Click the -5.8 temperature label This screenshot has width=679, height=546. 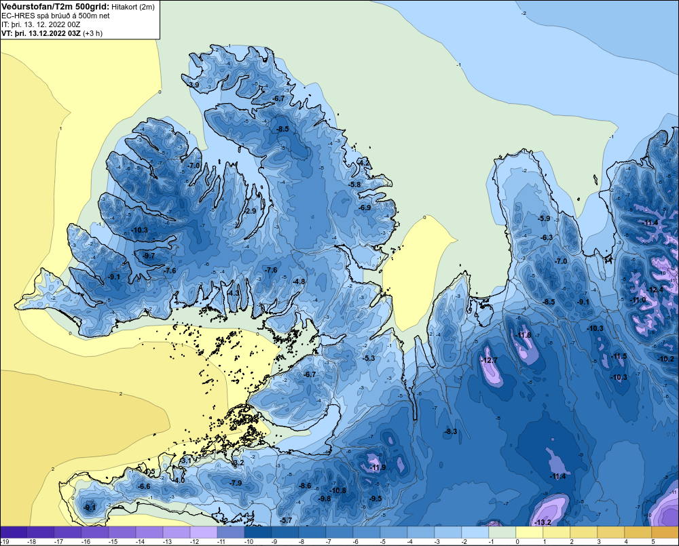coord(354,184)
